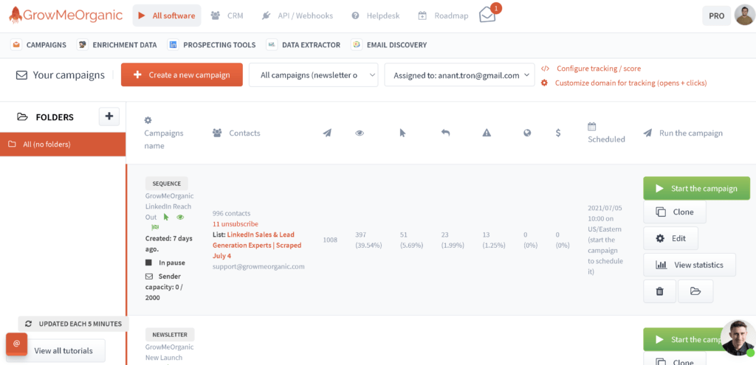This screenshot has height=365, width=756.
Task: Open the user profile avatar
Action: point(744,15)
